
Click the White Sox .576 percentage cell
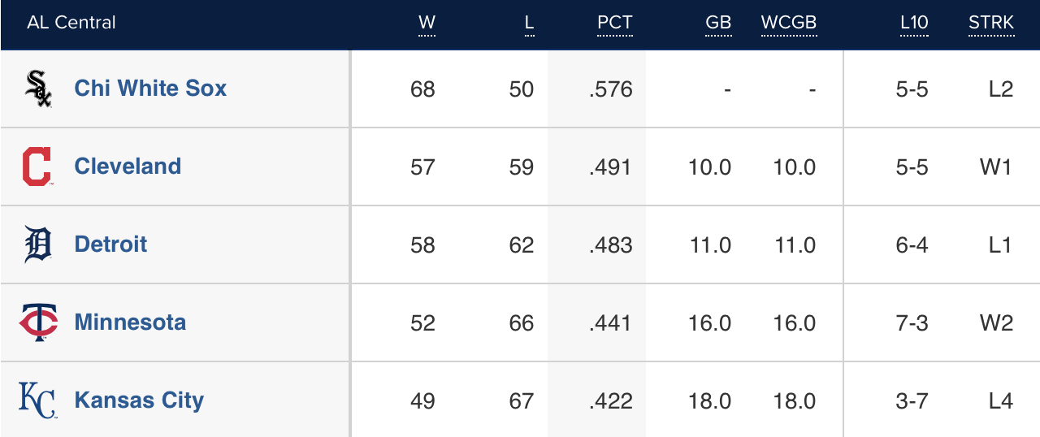[x=611, y=89]
